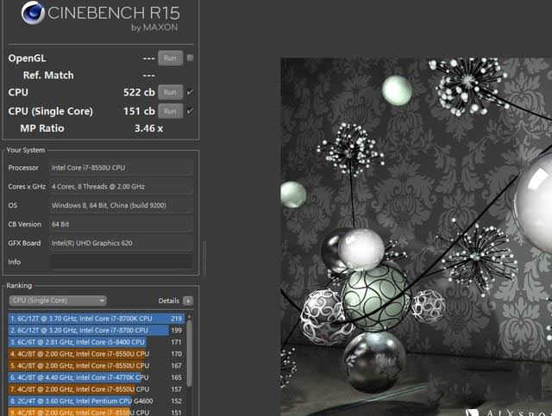This screenshot has height=416, width=552.
Task: Click the rendered ornaments scene image
Action: click(x=416, y=237)
